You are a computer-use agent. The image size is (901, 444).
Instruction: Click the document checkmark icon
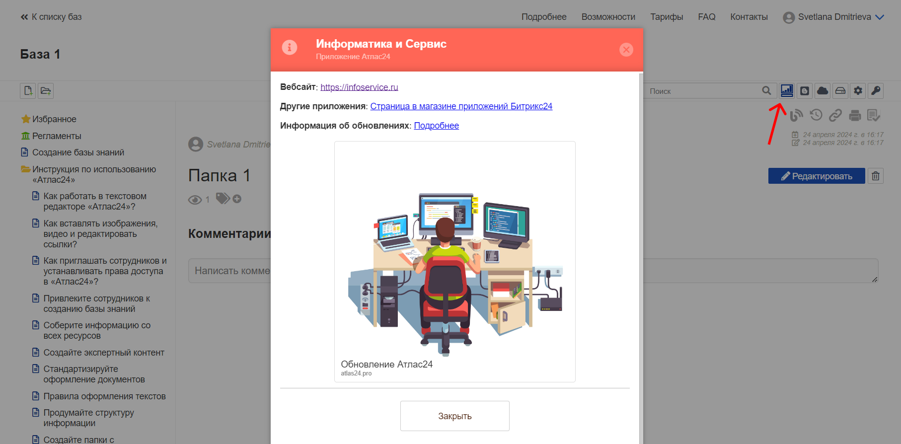point(874,116)
